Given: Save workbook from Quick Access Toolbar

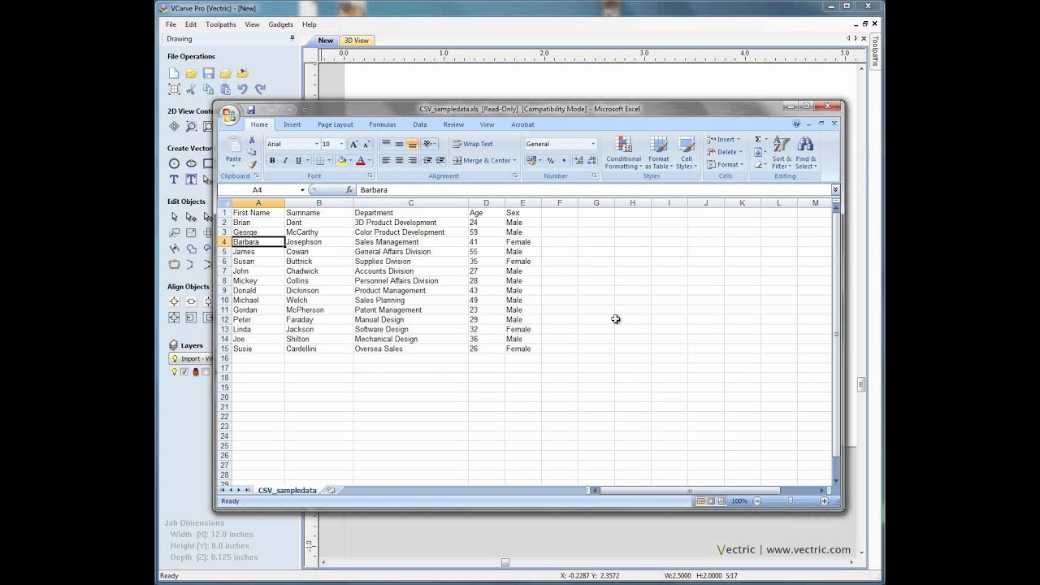Looking at the screenshot, I should pyautogui.click(x=251, y=110).
